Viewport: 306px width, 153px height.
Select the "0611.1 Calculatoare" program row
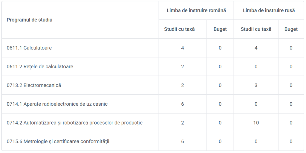click(x=29, y=48)
